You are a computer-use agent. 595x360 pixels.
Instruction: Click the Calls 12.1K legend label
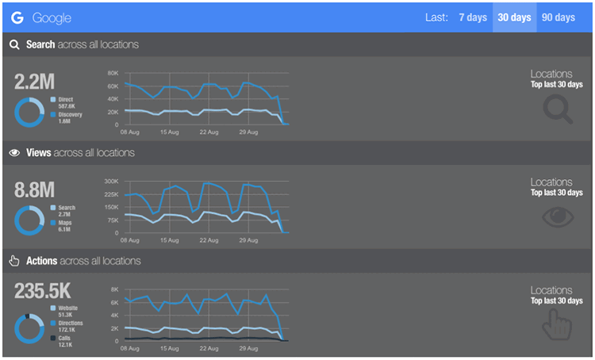[x=65, y=341]
